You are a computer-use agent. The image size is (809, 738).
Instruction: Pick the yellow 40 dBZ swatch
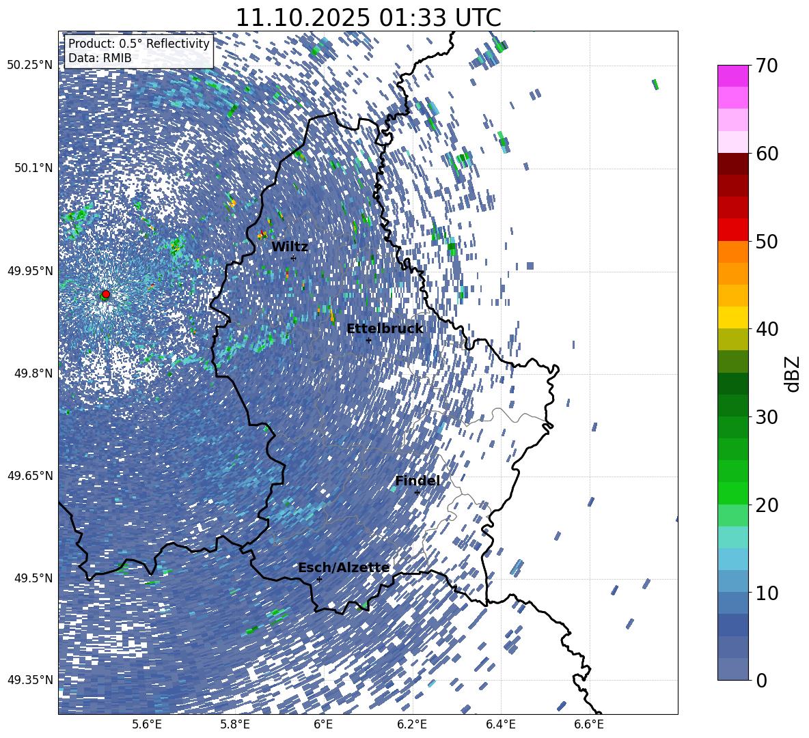coord(732,317)
